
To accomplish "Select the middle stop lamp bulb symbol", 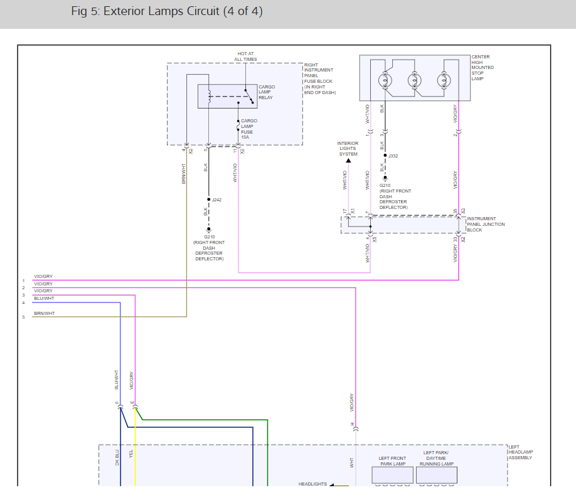I will [414, 80].
